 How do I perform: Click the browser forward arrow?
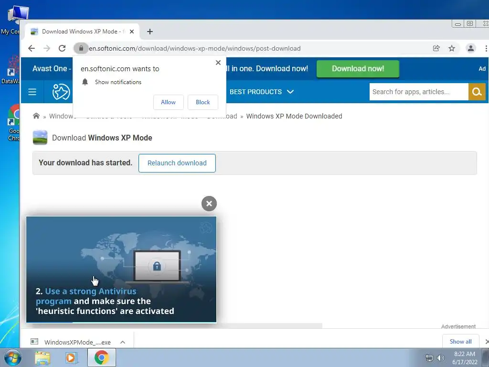tap(47, 48)
